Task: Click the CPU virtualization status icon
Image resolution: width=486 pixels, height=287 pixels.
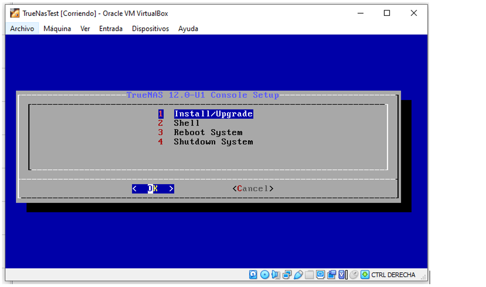Action: 342,275
